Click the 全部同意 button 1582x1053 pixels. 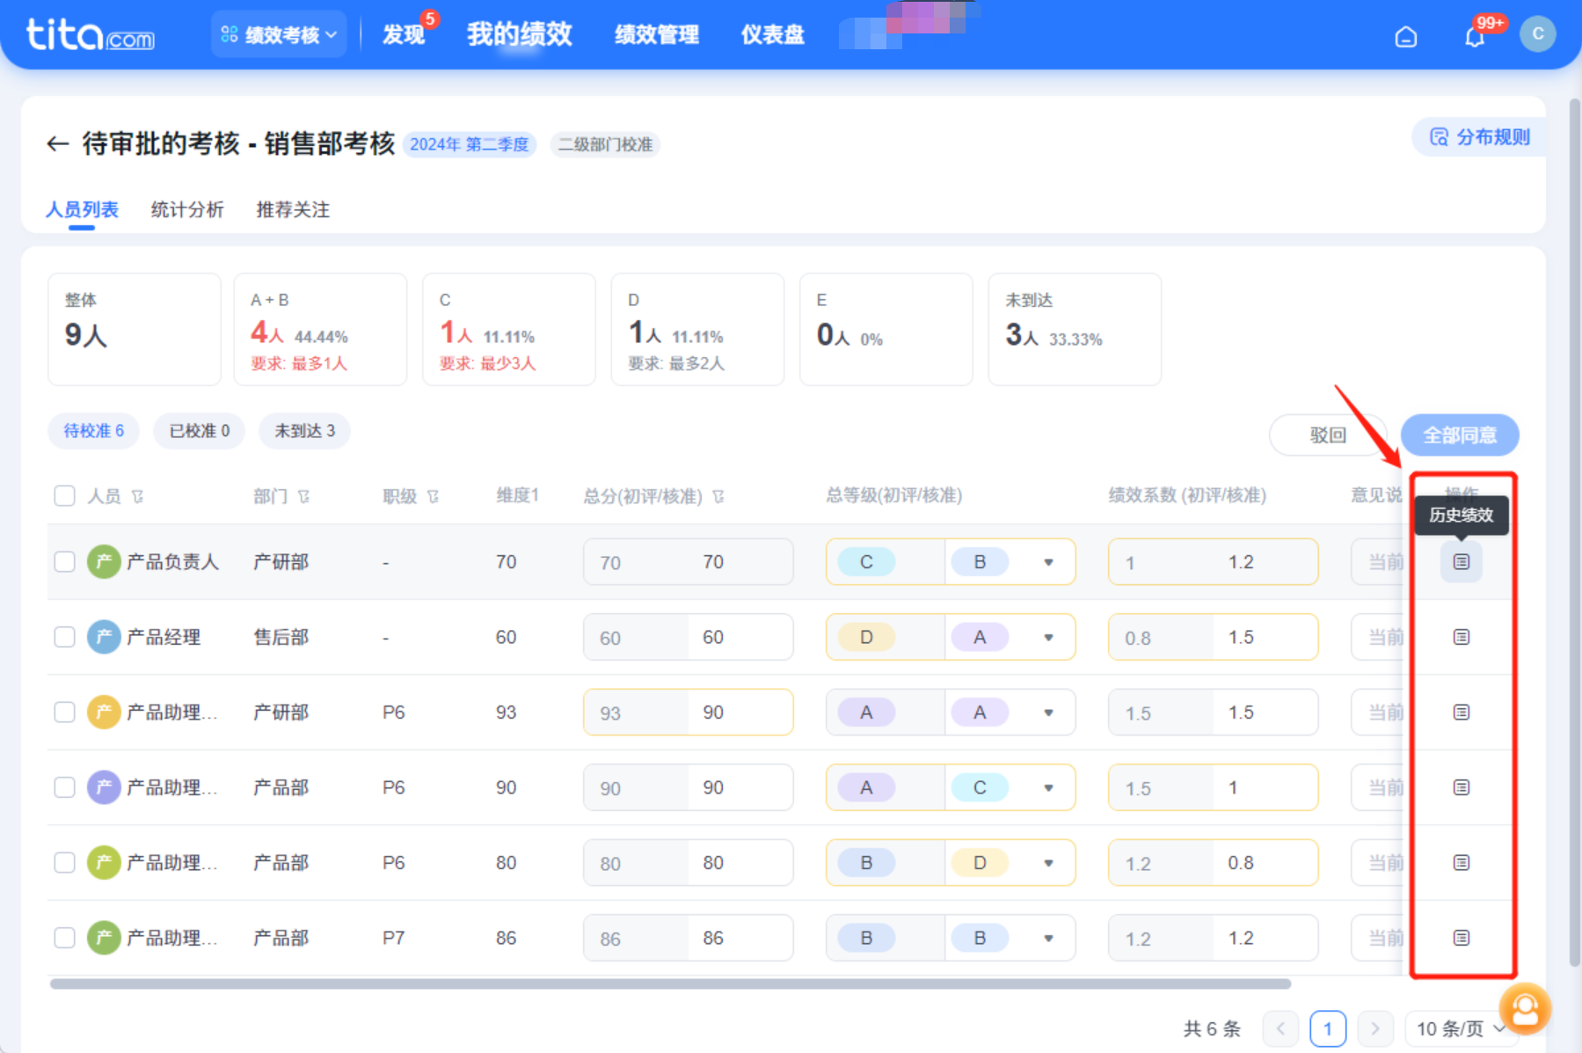pyautogui.click(x=1459, y=435)
